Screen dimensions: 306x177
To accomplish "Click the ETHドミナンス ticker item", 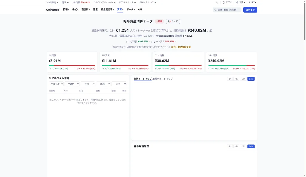I will tap(148, 2).
